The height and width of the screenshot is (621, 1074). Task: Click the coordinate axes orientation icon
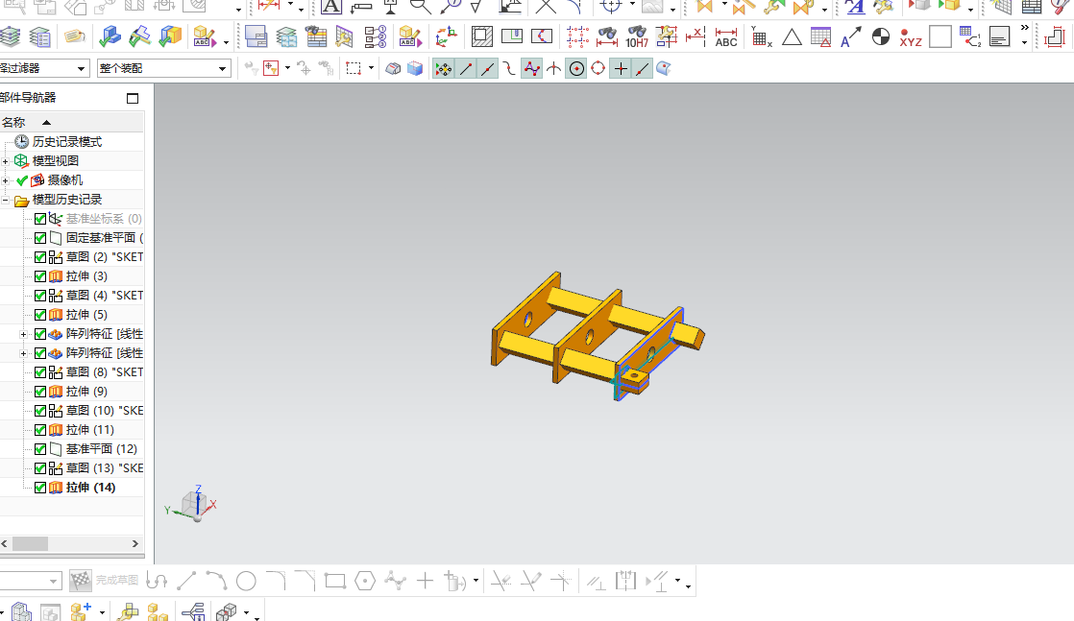(x=447, y=36)
